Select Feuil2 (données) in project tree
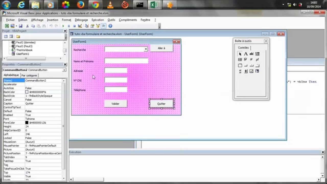327x184 pixels. pyautogui.click(x=26, y=42)
